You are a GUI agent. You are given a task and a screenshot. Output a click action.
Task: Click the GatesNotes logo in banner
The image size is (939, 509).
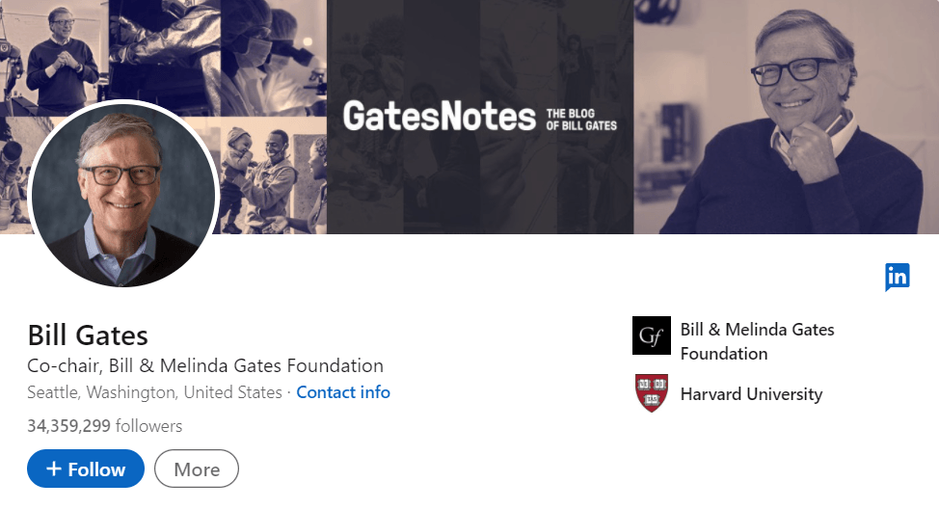(439, 117)
